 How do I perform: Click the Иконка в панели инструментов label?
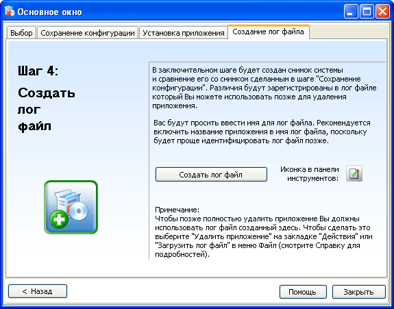click(310, 173)
